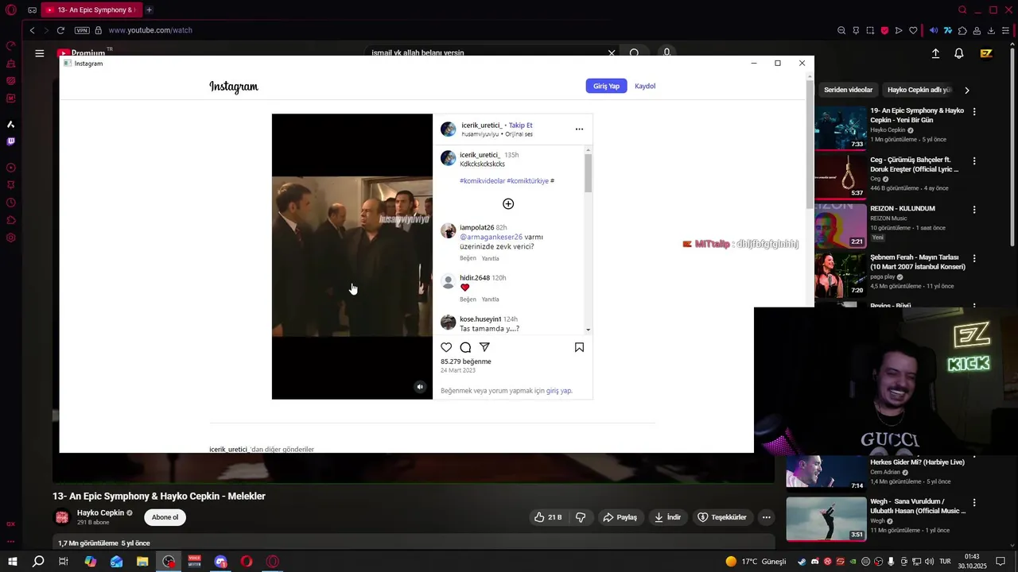Open options for 'Sana Vuruldum' video
Screen dimensions: 1018x572
974,503
